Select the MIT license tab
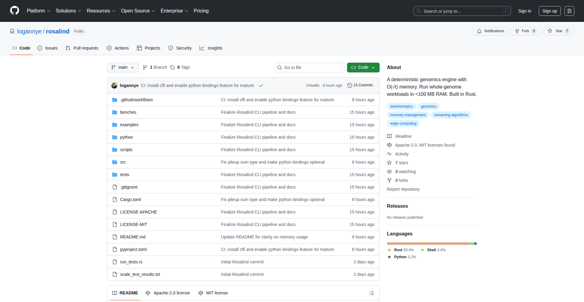 (x=213, y=293)
